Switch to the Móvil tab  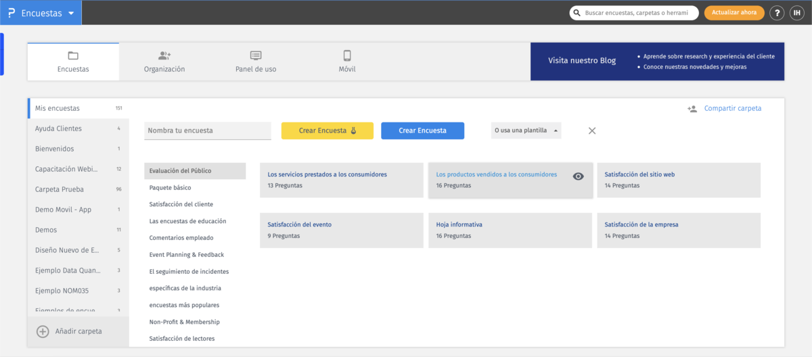(x=347, y=62)
